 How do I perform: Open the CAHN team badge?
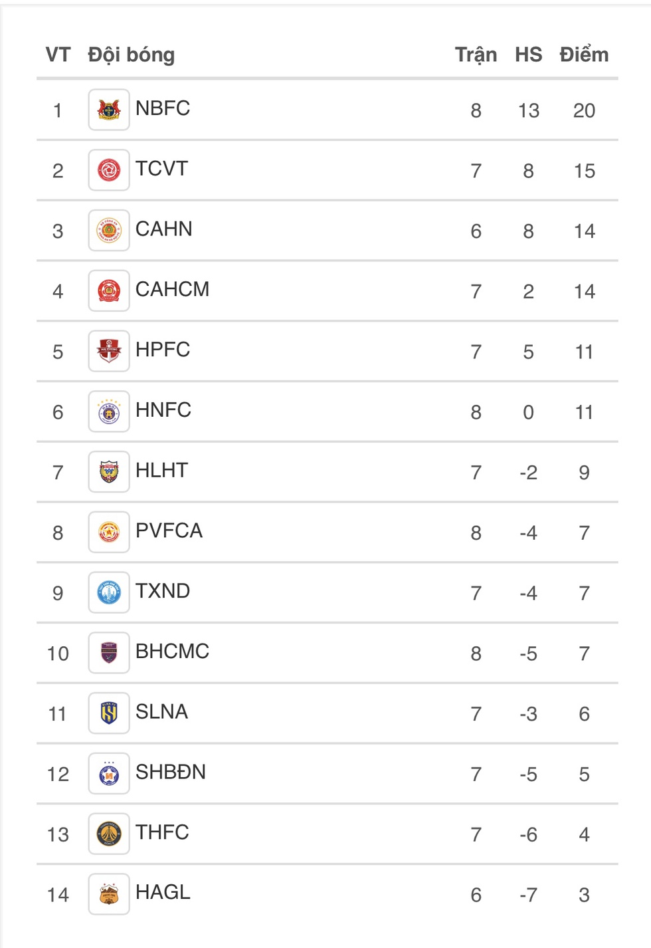109,231
